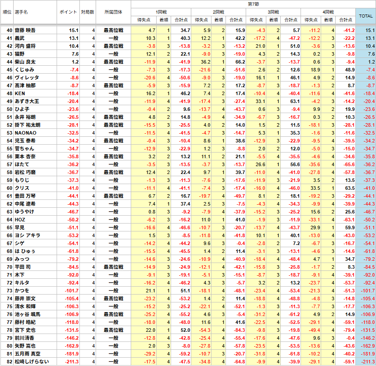Screen dimensions: 376x366
Task: Click the 第7節 header cell
Action: pos(254,4)
